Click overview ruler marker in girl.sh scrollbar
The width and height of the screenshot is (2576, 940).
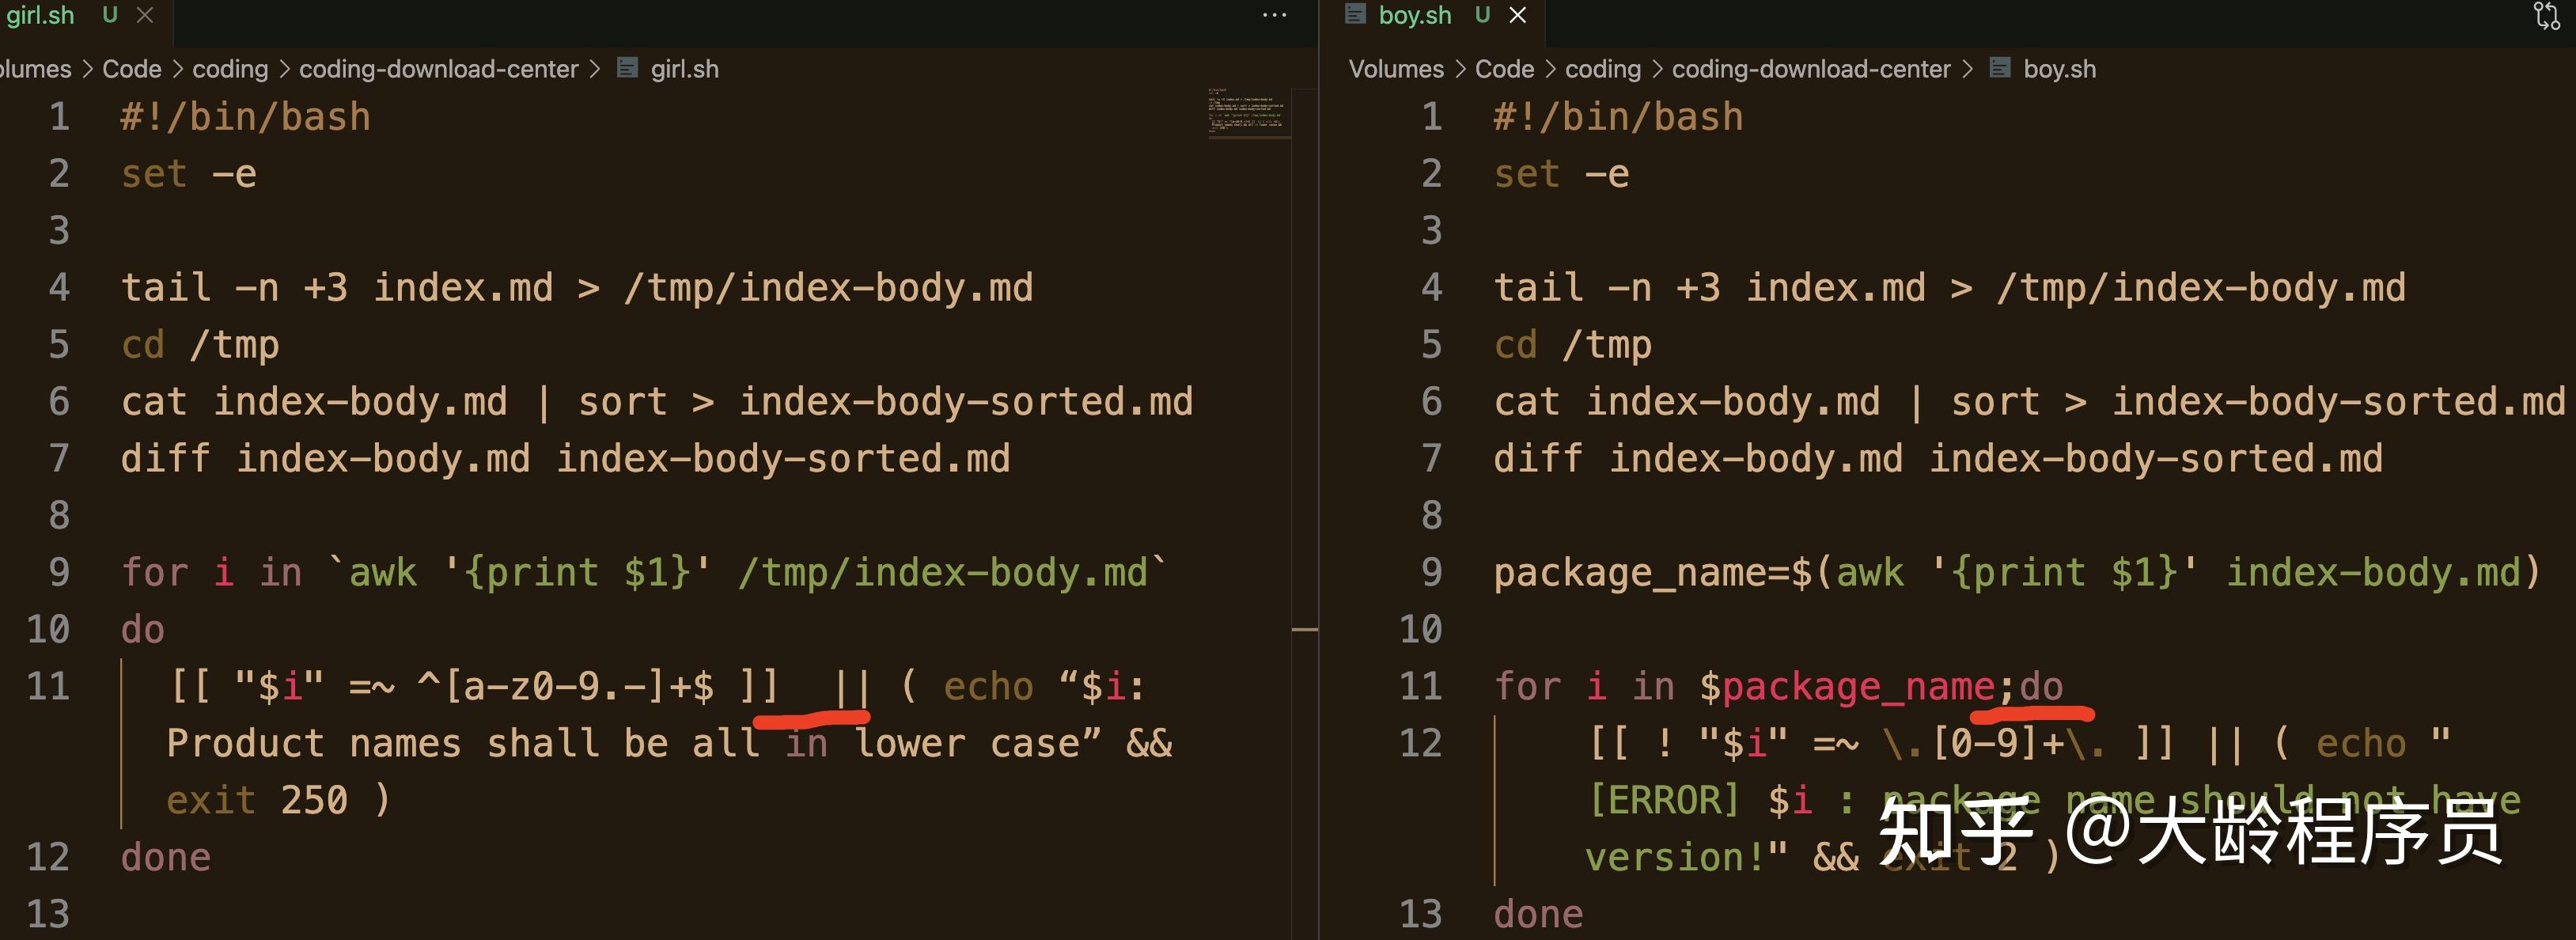click(x=1304, y=629)
